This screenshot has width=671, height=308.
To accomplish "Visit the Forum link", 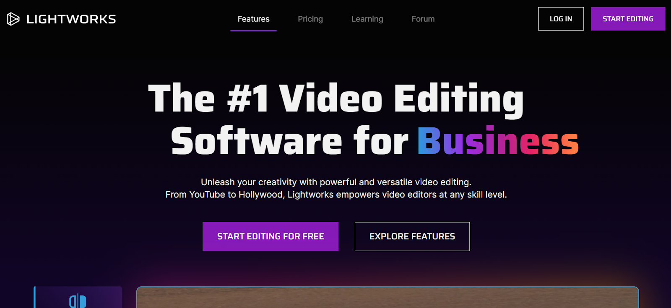I will [x=423, y=19].
